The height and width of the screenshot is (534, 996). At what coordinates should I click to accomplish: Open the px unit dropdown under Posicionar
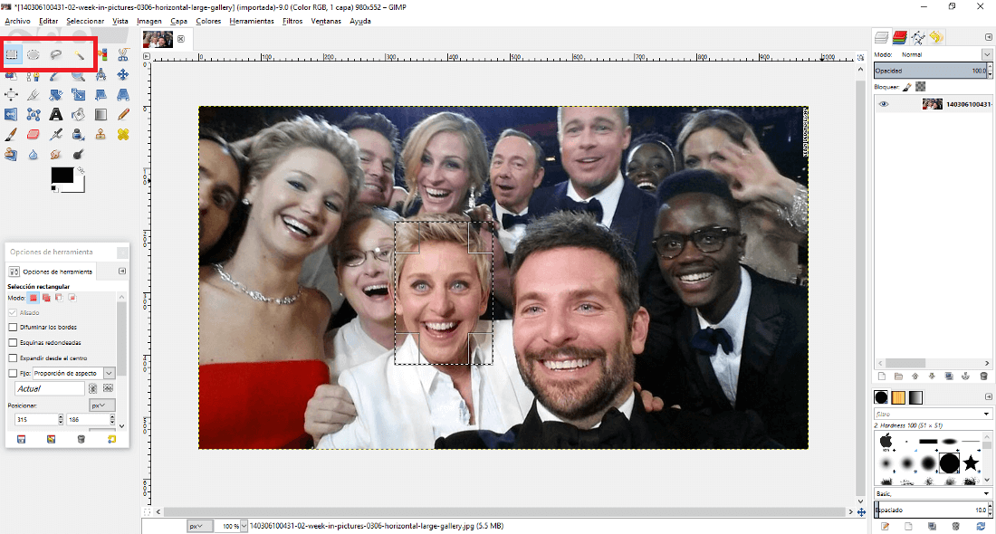coord(102,405)
